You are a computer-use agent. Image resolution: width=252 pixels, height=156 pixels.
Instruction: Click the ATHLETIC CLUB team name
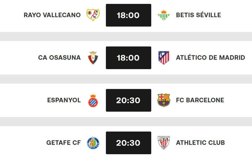(x=200, y=143)
